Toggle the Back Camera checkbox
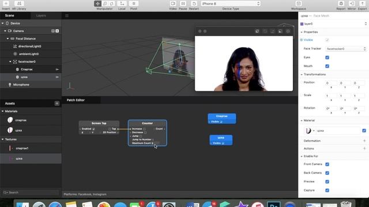369x207 pixels. (327, 172)
